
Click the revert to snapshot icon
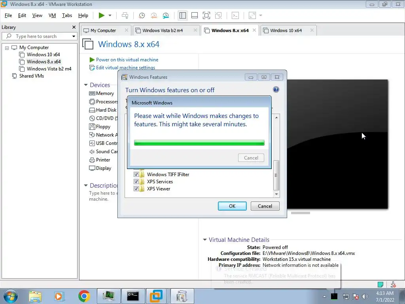click(x=154, y=15)
